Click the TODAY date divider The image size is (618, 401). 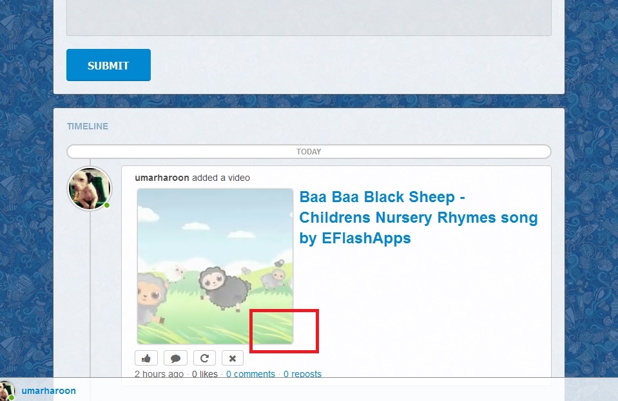pyautogui.click(x=309, y=151)
